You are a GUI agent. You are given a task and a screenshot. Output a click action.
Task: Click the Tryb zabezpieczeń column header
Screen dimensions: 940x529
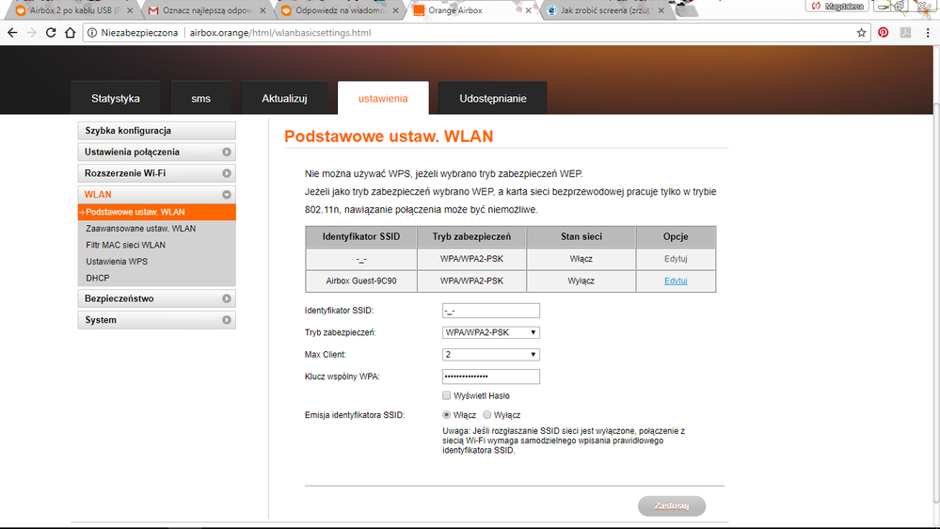coord(471,236)
